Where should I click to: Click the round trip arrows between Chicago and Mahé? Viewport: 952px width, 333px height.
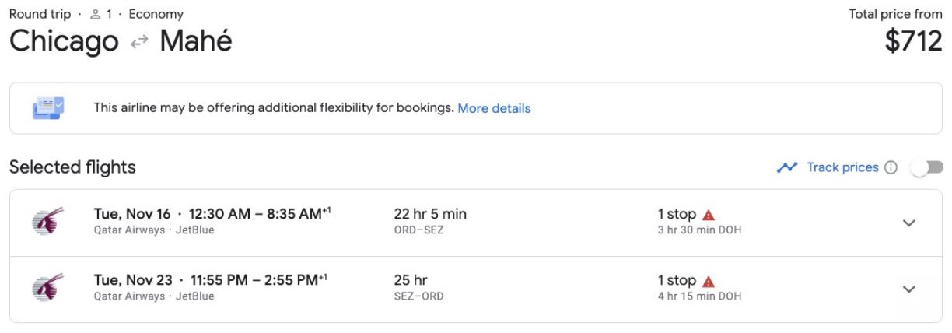pos(139,42)
